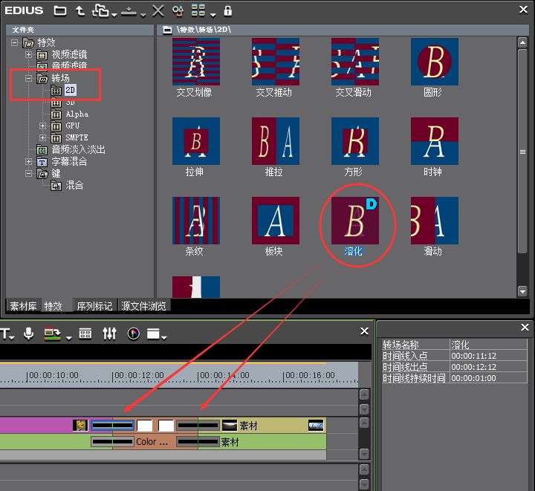Click the up one level arrow icon
The width and height of the screenshot is (535, 491).
80,11
